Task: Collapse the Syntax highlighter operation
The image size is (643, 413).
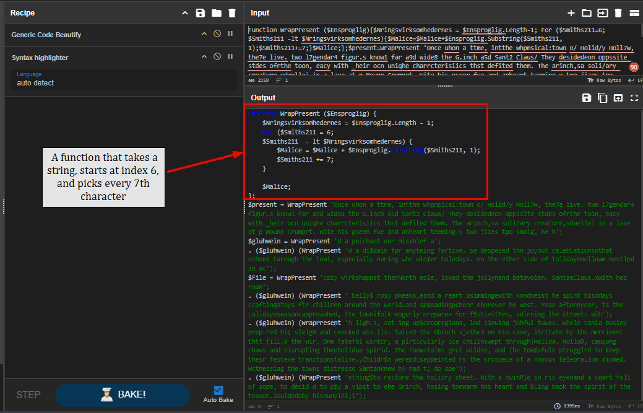Action: coord(204,56)
